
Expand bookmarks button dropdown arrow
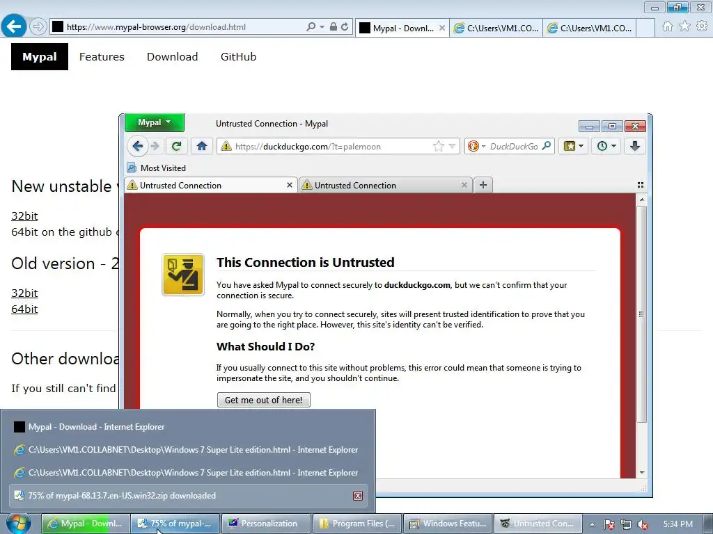(x=581, y=146)
